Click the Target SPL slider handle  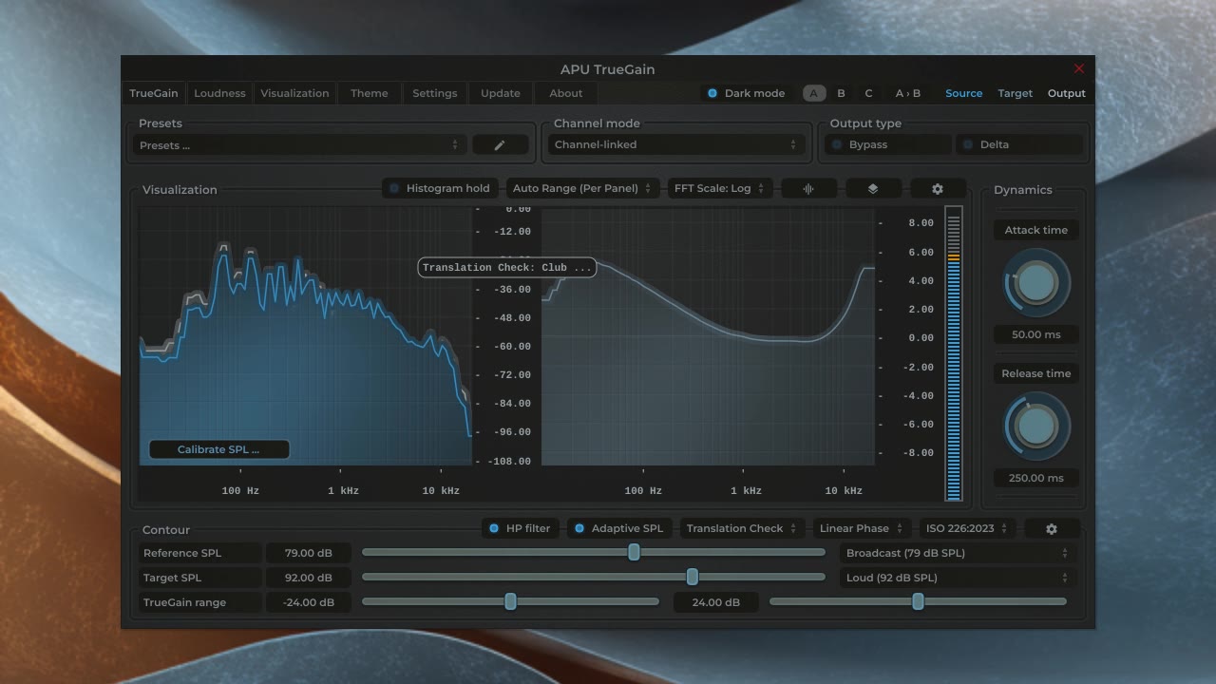tap(693, 578)
